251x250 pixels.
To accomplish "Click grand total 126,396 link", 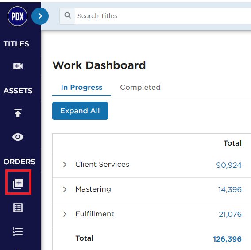I will tap(227, 239).
